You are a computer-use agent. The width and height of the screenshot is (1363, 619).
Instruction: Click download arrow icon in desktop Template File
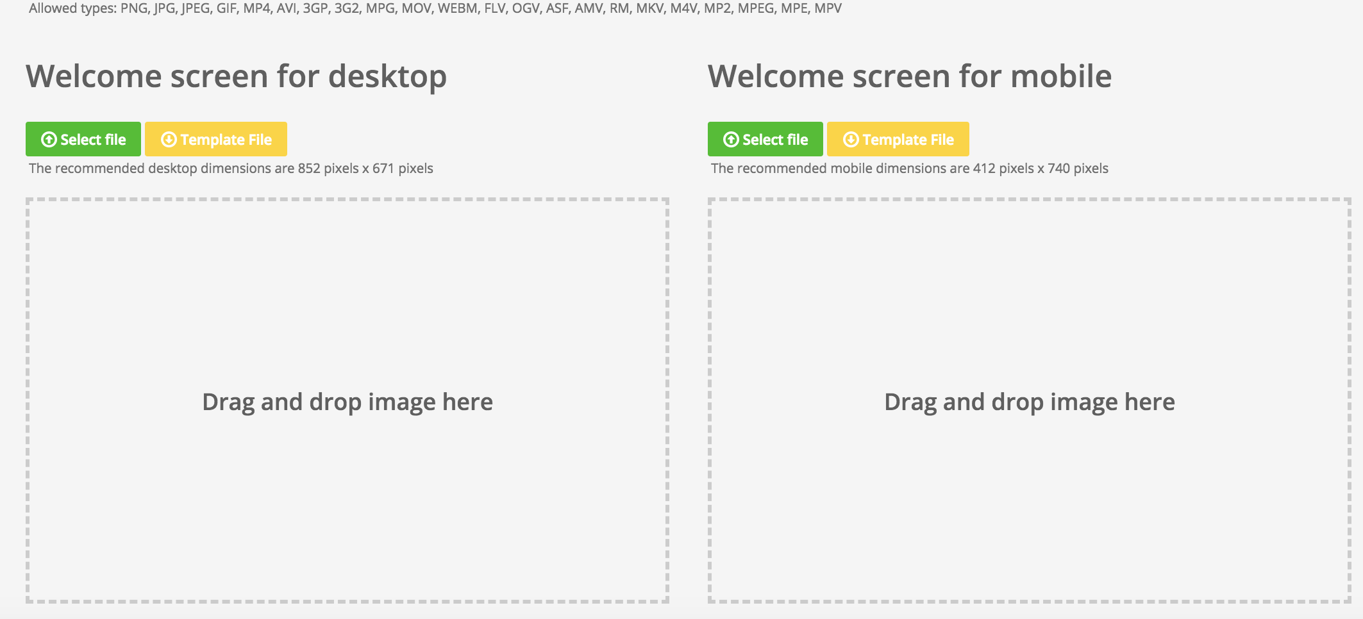(169, 140)
